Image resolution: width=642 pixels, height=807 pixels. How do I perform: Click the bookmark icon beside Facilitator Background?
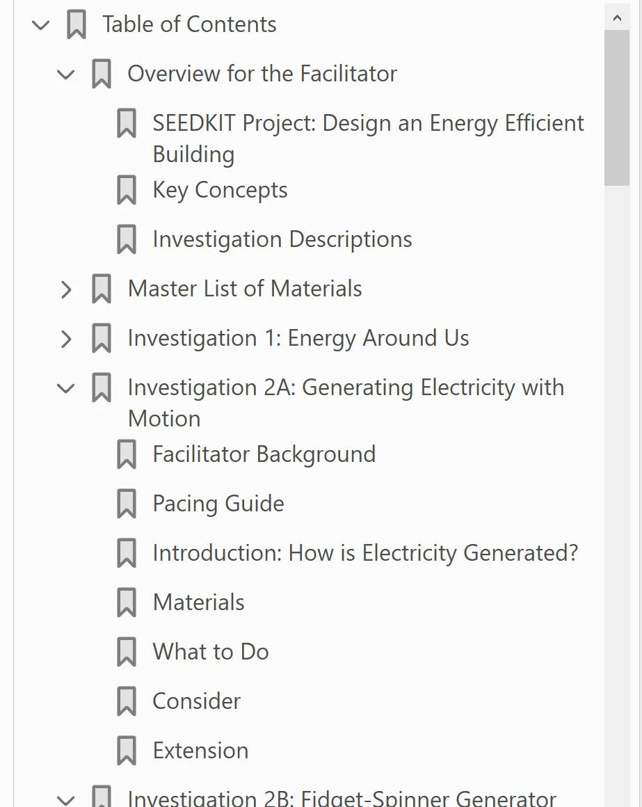tap(127, 455)
